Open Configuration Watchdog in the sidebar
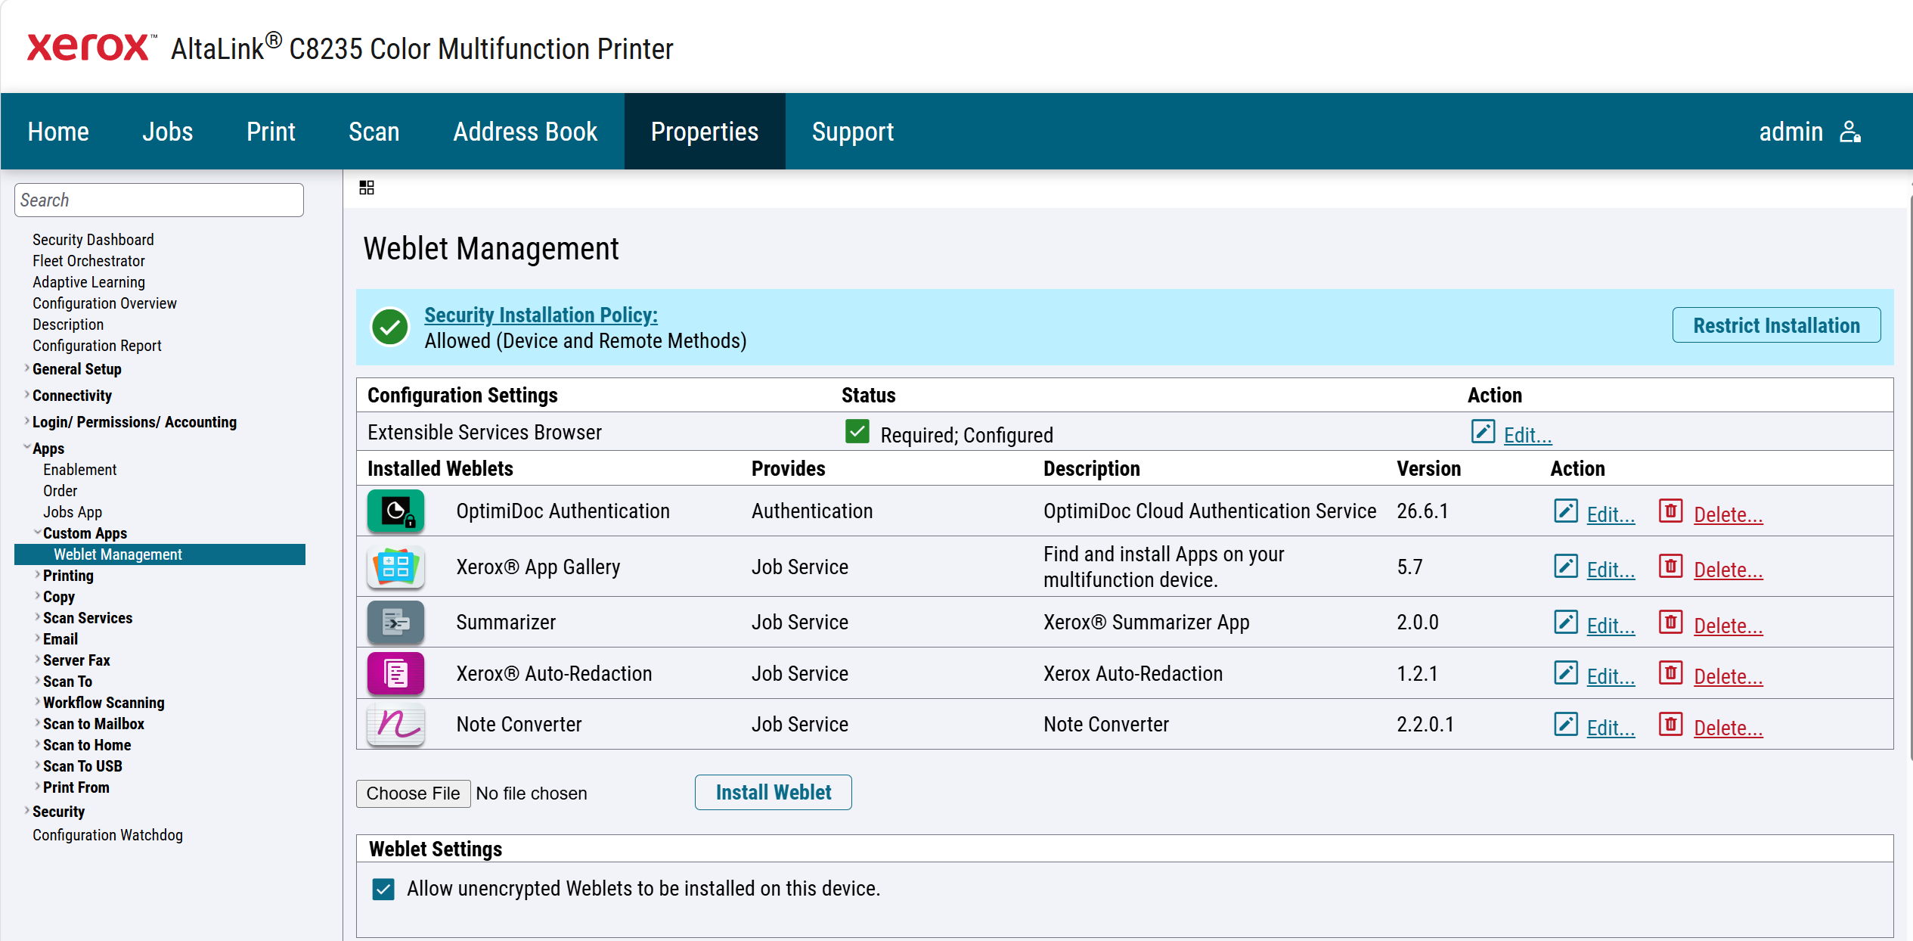The height and width of the screenshot is (941, 1913). 107,834
